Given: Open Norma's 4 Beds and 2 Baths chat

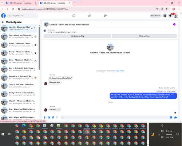Looking at the screenshot, I should (19, 45).
